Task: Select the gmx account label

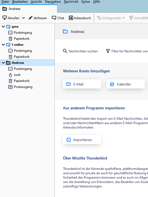Action: click(x=15, y=27)
